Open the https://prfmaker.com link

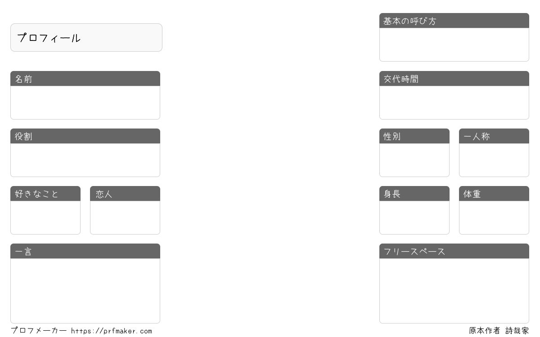point(112,331)
